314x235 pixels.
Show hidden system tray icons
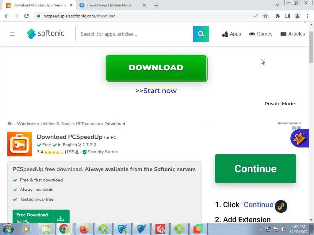coord(261,229)
